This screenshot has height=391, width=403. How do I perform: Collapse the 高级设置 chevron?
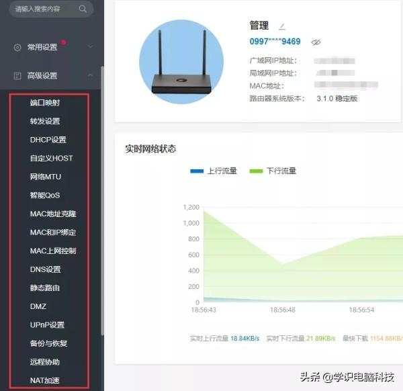click(x=90, y=75)
